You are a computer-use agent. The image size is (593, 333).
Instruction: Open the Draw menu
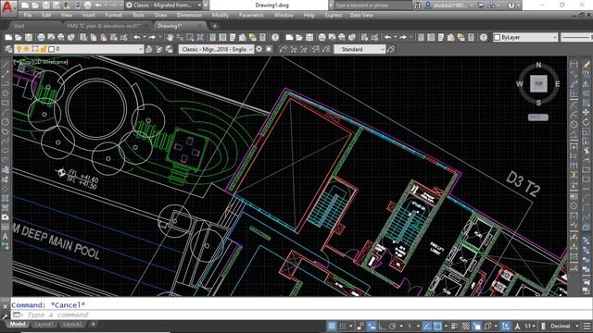pyautogui.click(x=160, y=15)
